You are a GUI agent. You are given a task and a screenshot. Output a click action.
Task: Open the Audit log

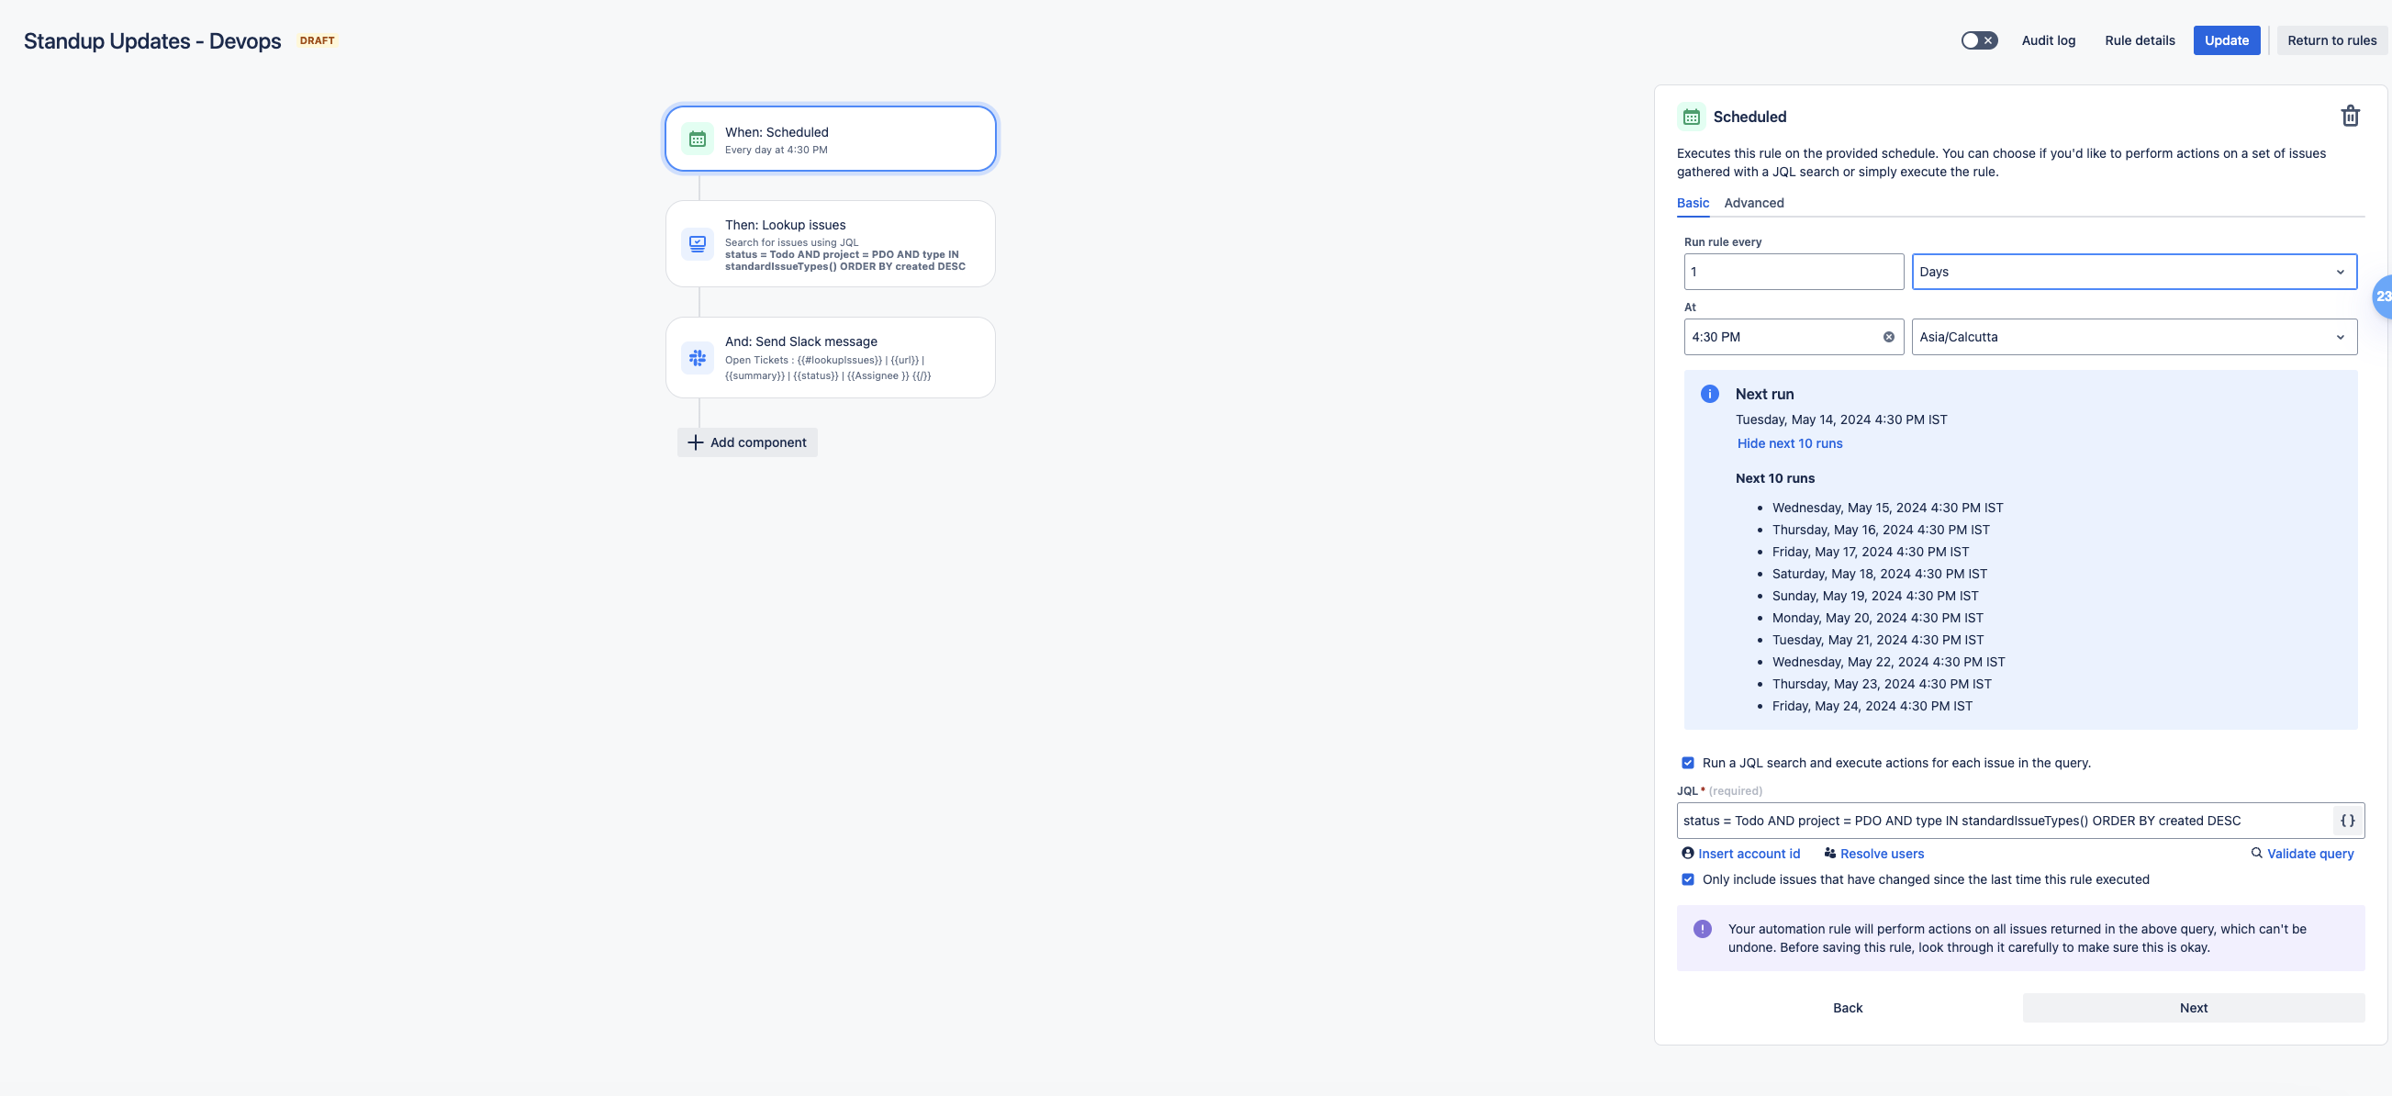[x=2049, y=40]
